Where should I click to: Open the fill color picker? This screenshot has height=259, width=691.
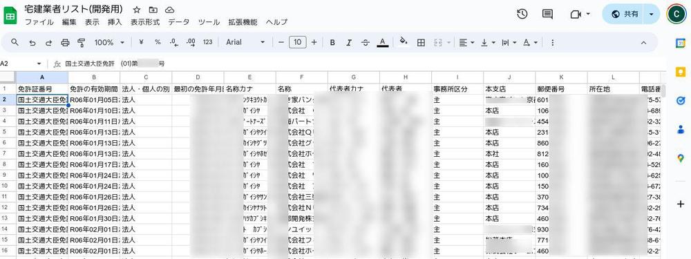(404, 42)
